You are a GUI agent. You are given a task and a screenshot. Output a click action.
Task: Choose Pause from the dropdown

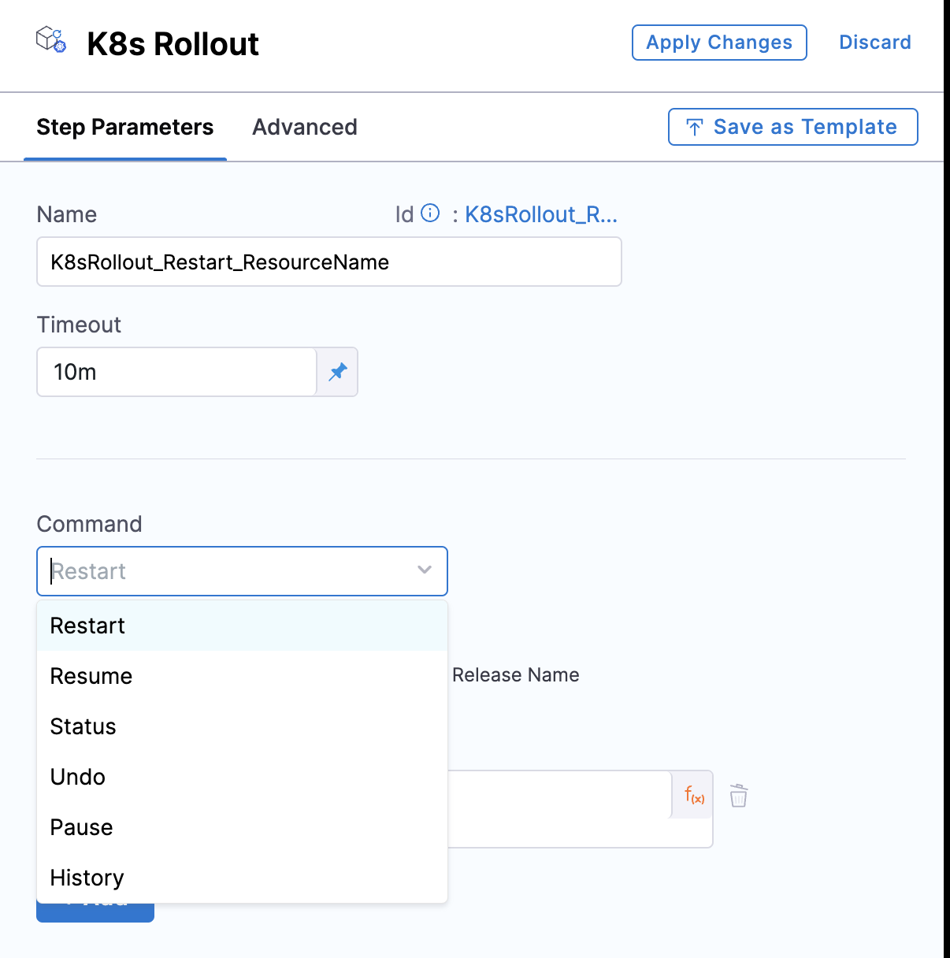81,827
